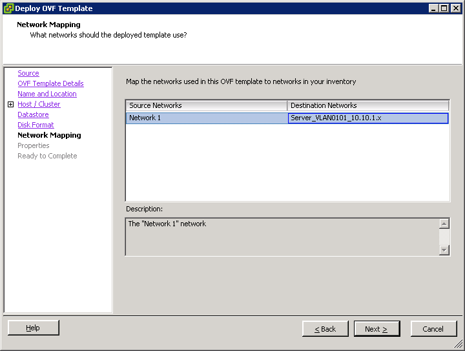
Task: Open the Disk Format step
Action: pos(36,125)
